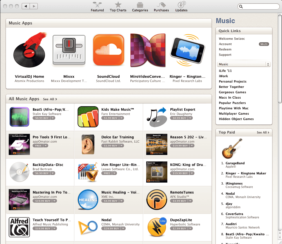
Task: Expand options arrow beside Kids Make Music BUY
Action: click(x=121, y=118)
